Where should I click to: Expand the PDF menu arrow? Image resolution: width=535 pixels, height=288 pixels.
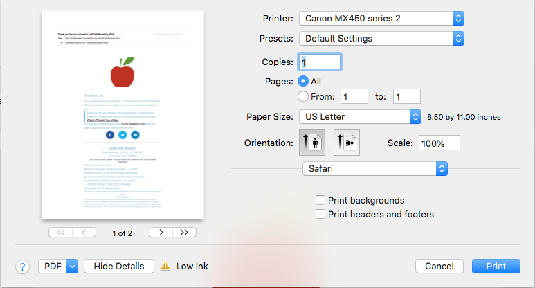(73, 266)
